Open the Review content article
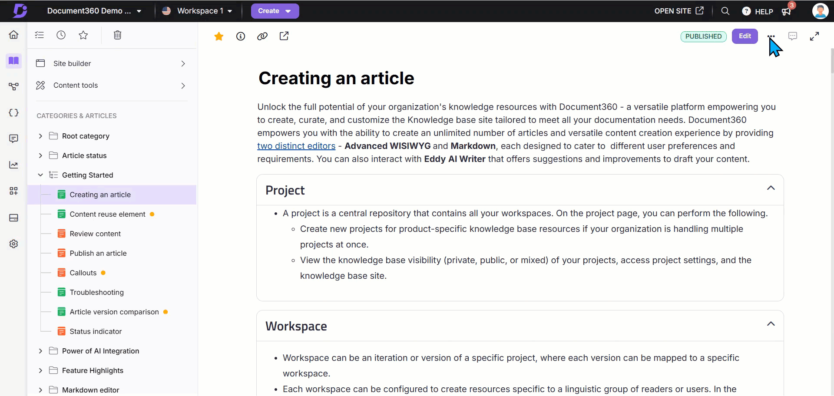Screen dimensions: 834x396 coord(95,234)
